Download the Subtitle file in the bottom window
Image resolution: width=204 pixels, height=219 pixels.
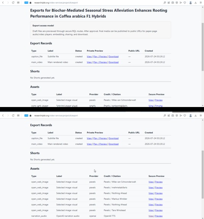tap(113, 138)
